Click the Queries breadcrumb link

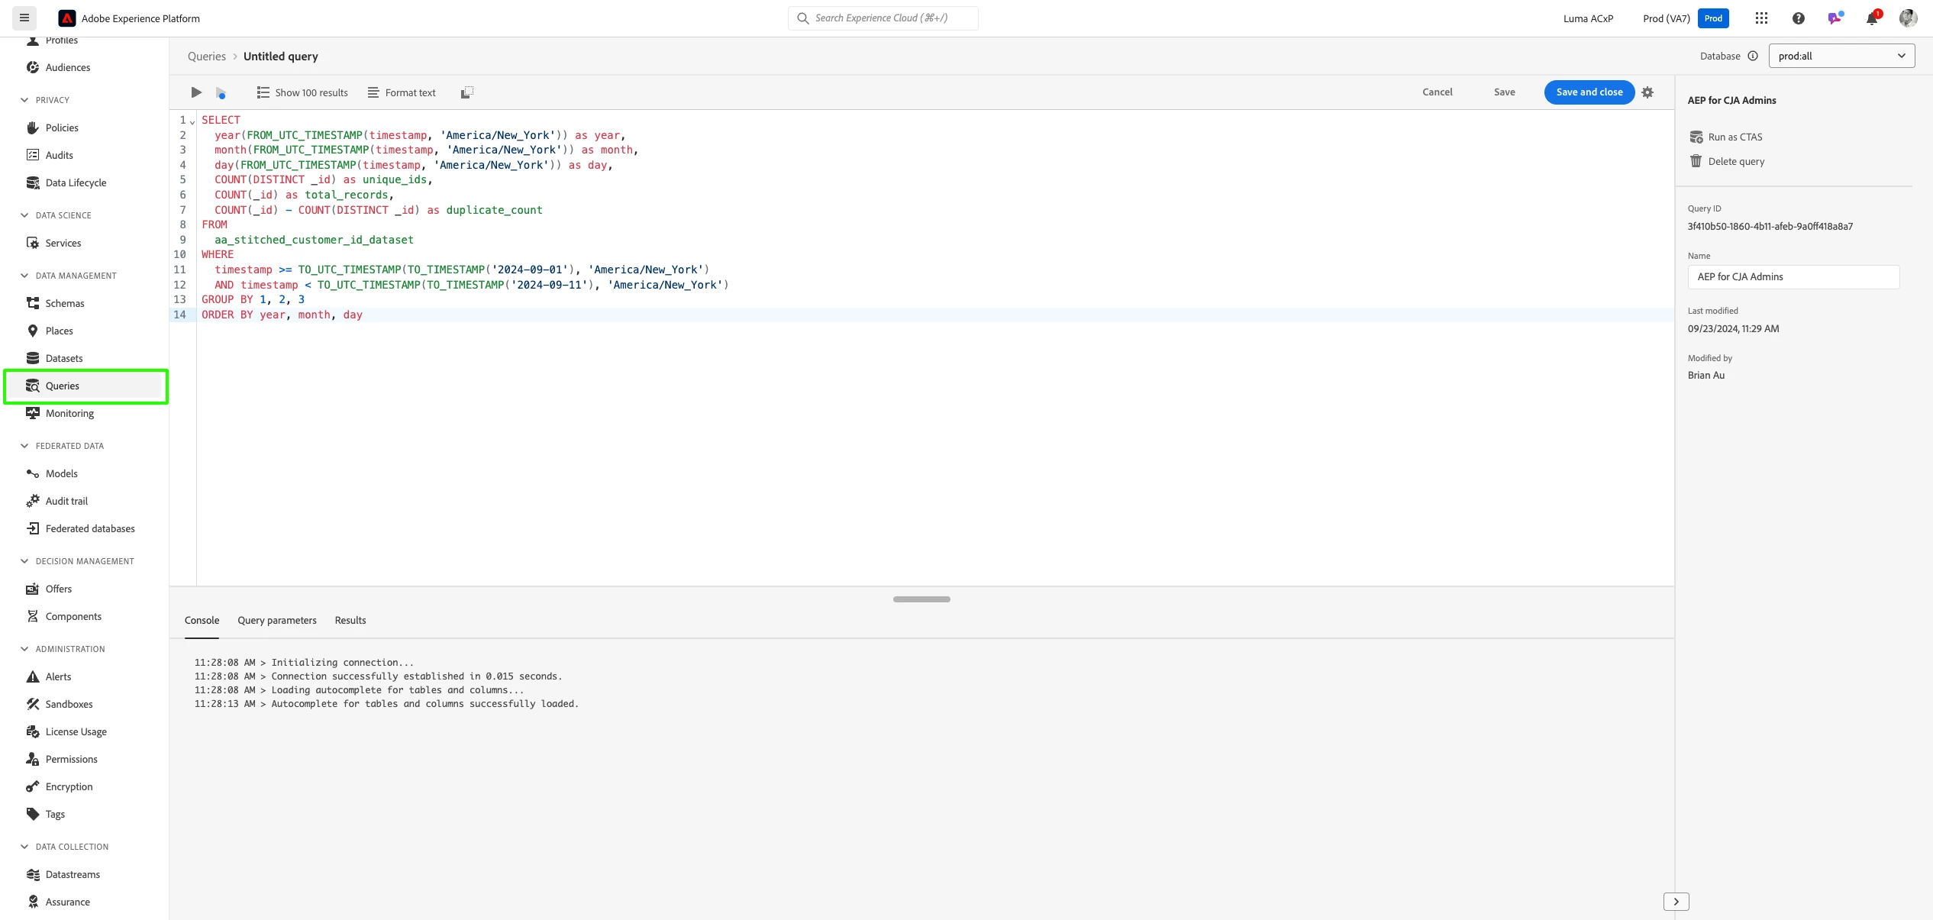[x=206, y=56]
